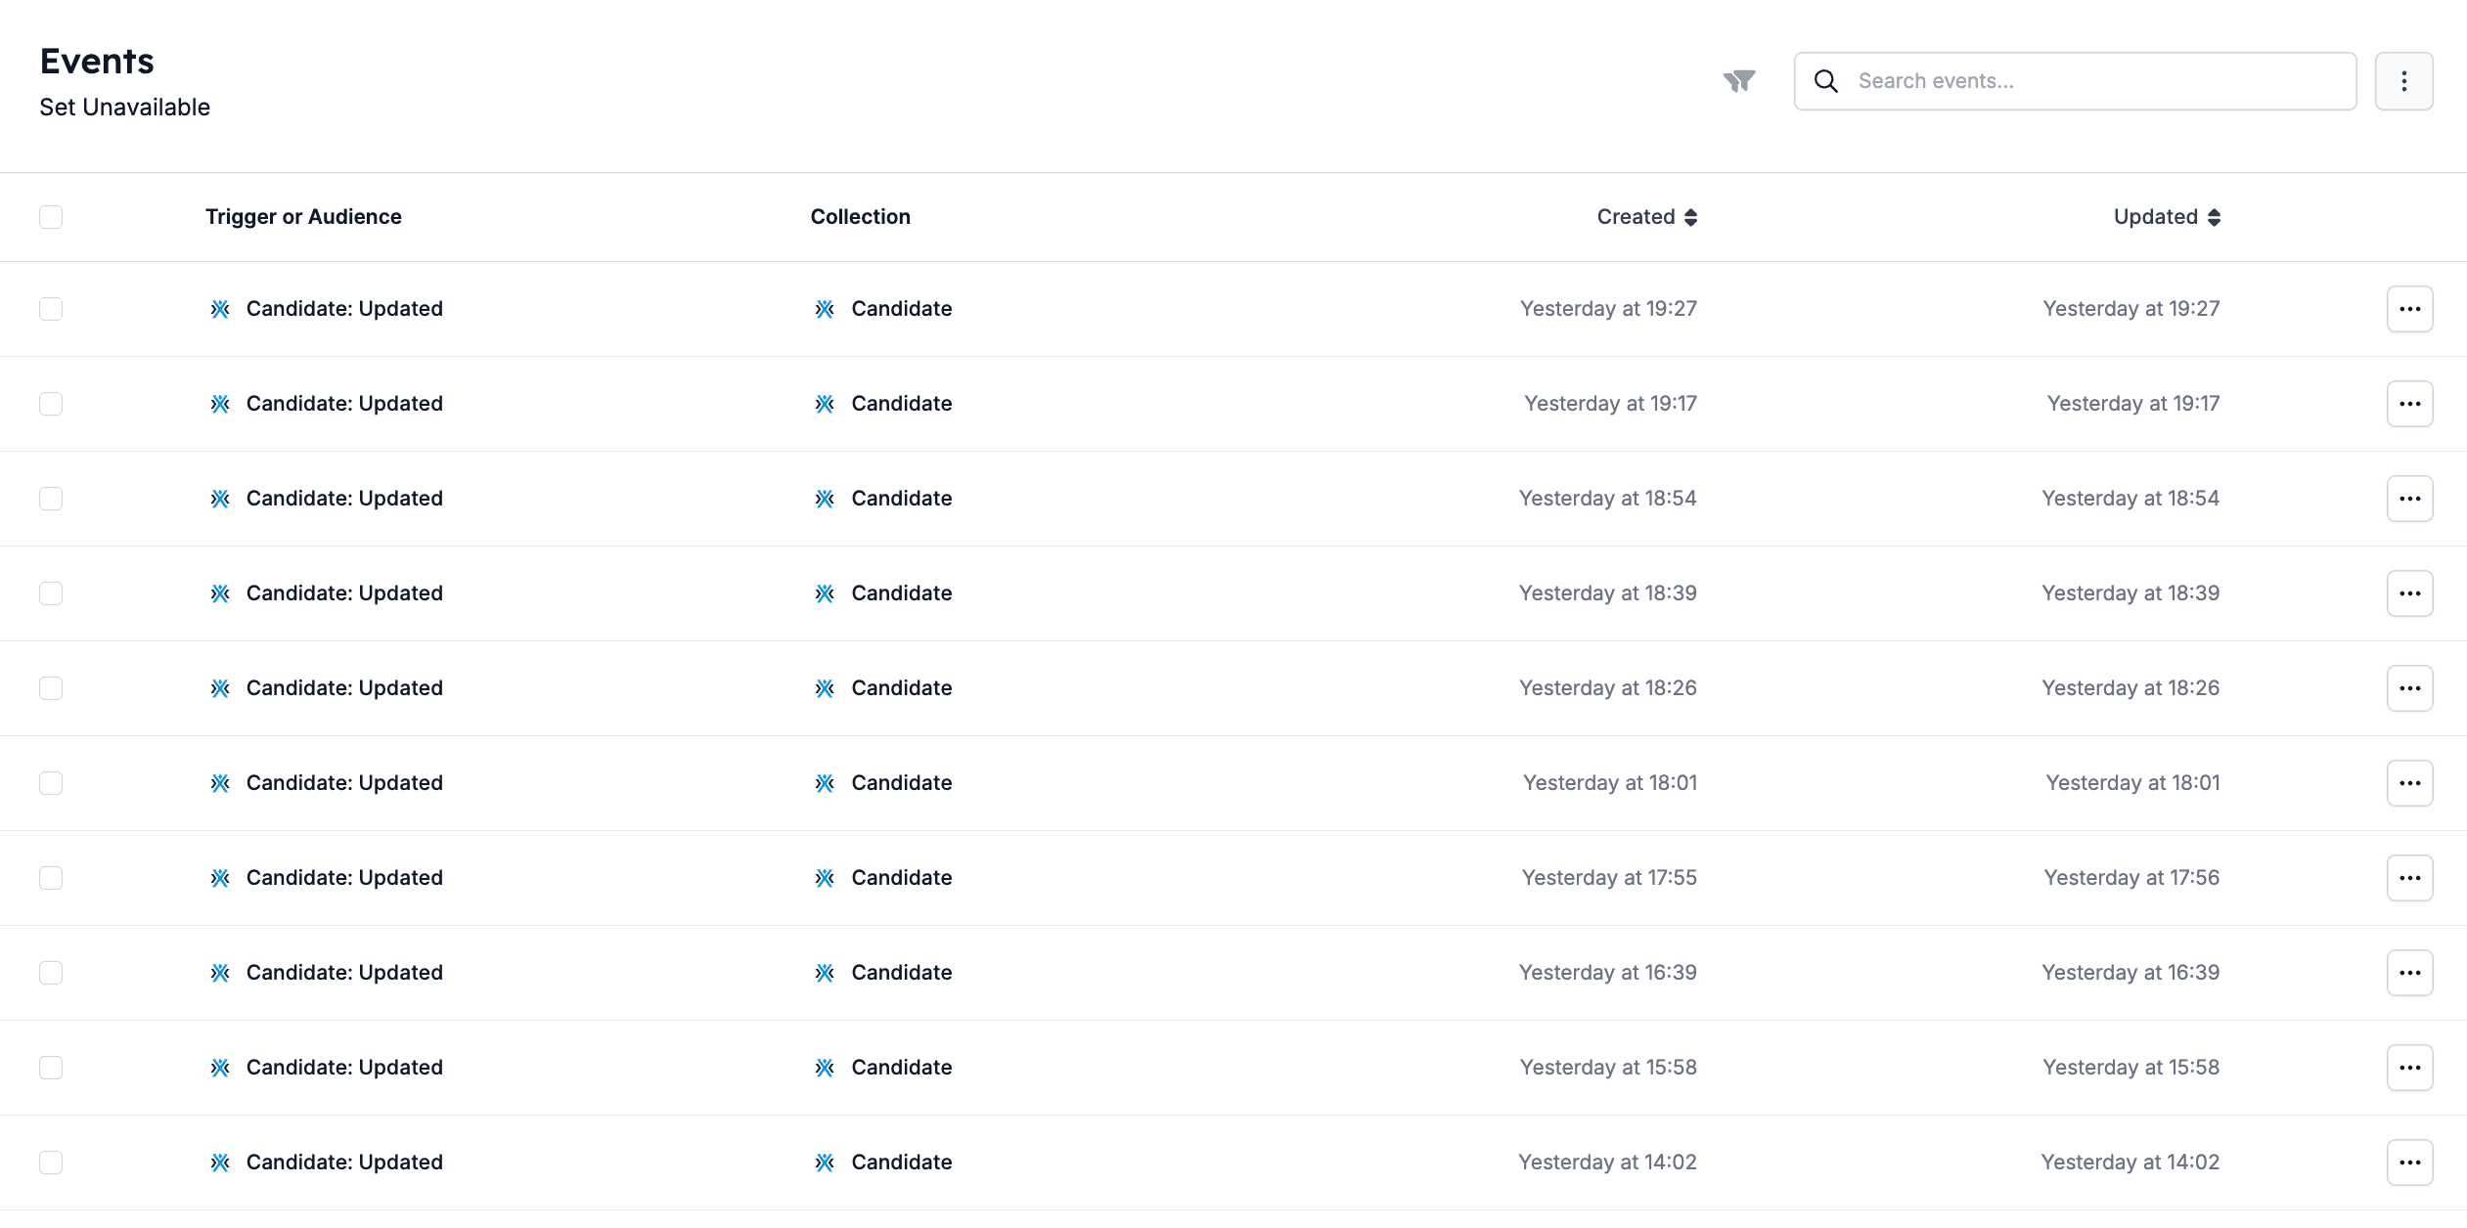
Task: Click Candidate collection text in 18:54 row
Action: point(901,499)
